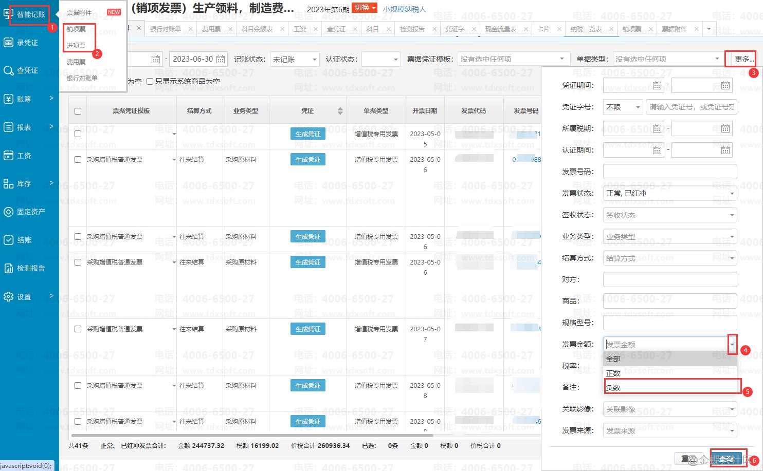This screenshot has width=763, height=471.
Task: Select 进项票 from the 智能记账 menu
Action: [x=76, y=45]
